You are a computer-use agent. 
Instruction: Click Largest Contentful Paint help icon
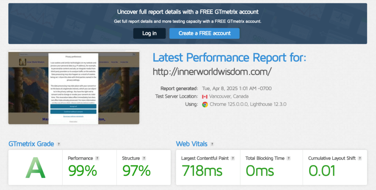pos(232,158)
